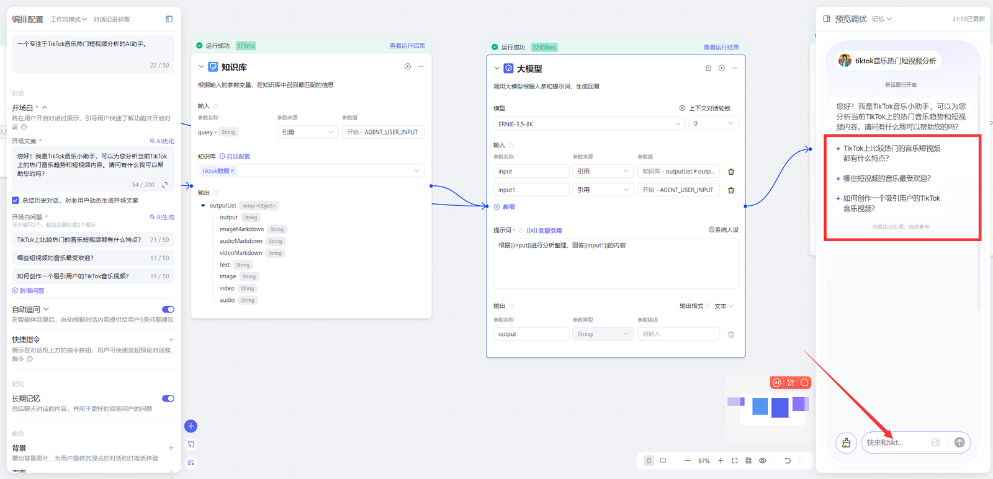
Task: Click help icon beside 快捷指令 description
Action: coord(30,359)
